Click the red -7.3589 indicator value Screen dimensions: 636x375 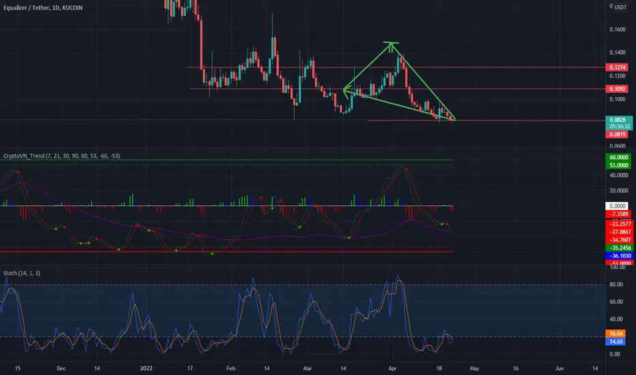(x=618, y=214)
